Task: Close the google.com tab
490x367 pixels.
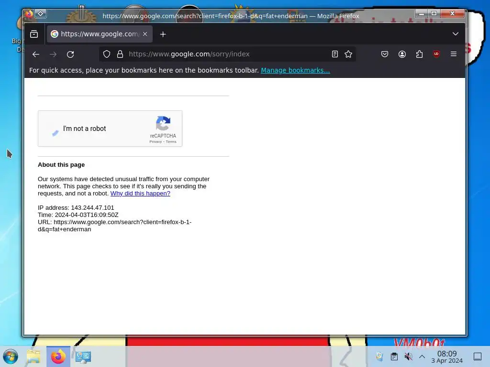Action: tap(145, 34)
